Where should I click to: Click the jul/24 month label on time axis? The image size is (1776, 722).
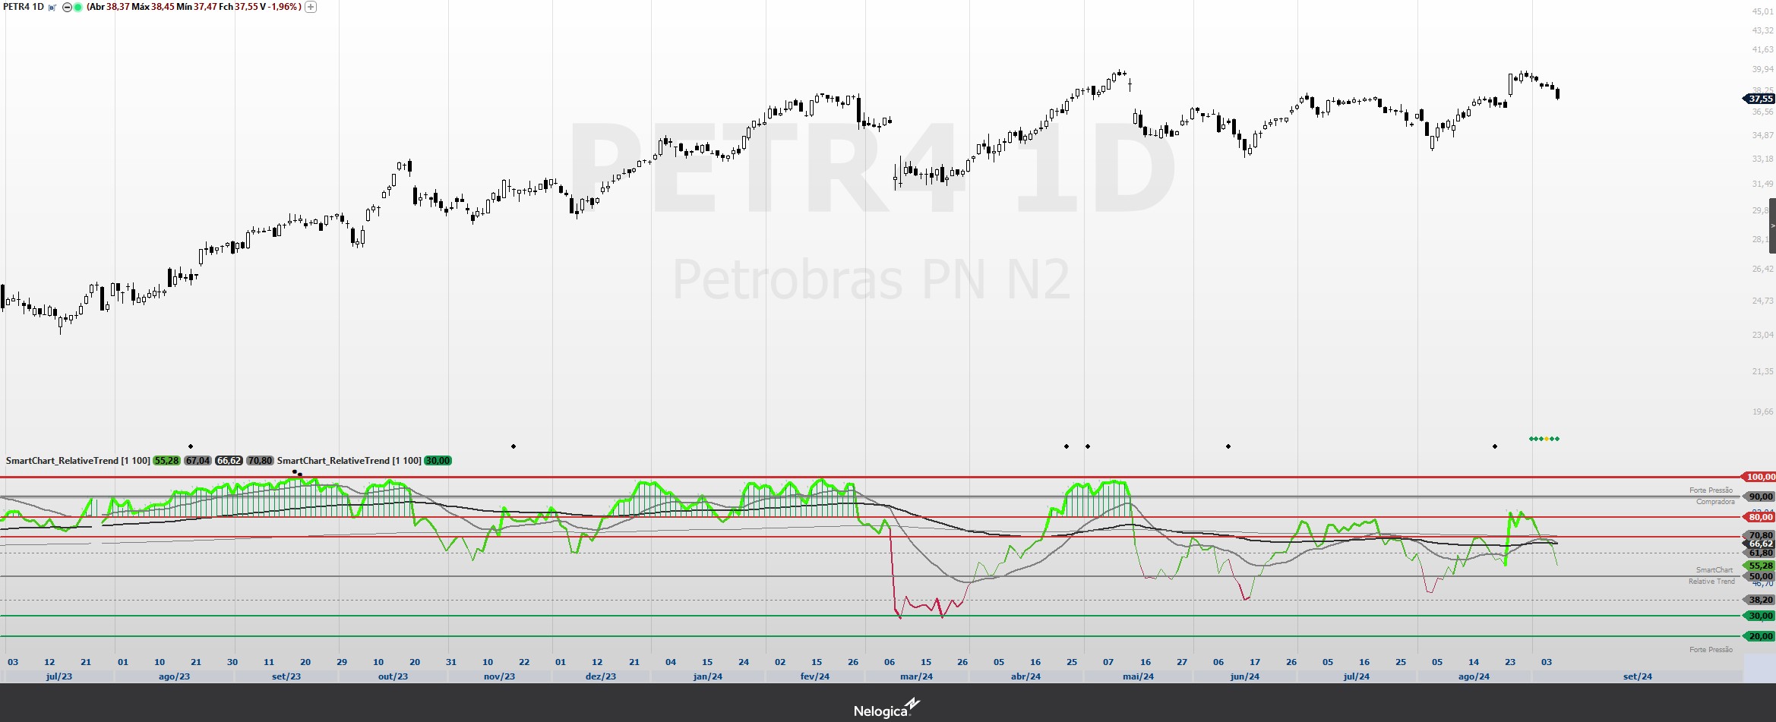point(1356,676)
